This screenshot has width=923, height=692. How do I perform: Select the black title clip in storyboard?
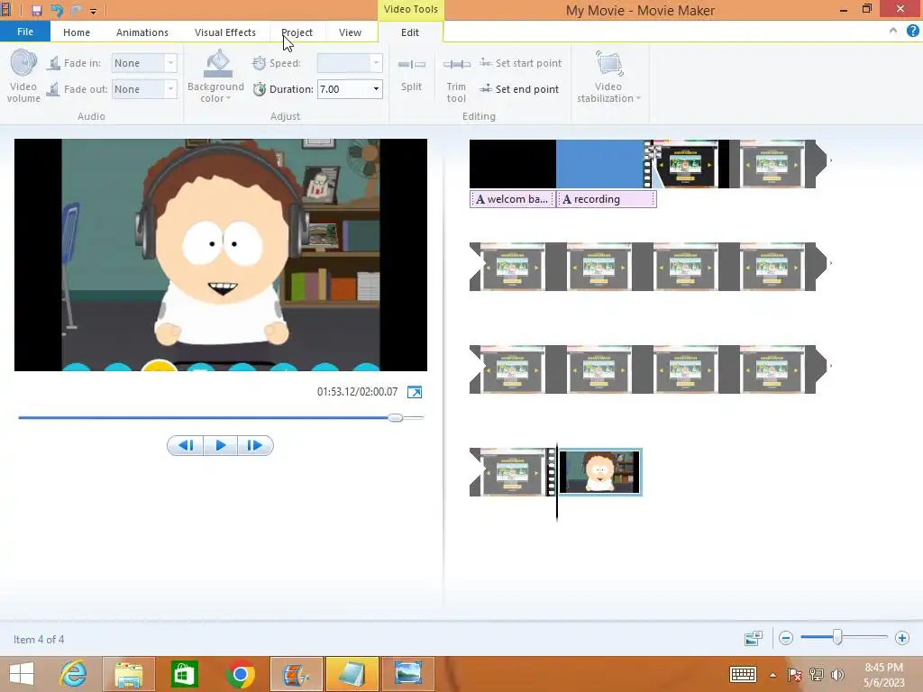[x=513, y=164]
